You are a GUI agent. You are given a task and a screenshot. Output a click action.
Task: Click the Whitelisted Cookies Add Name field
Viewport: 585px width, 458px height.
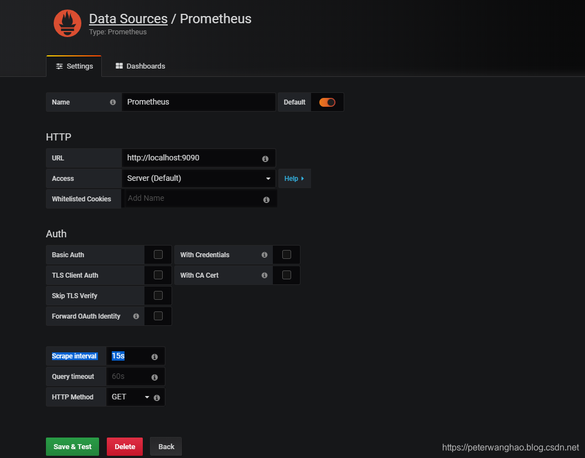click(x=200, y=199)
